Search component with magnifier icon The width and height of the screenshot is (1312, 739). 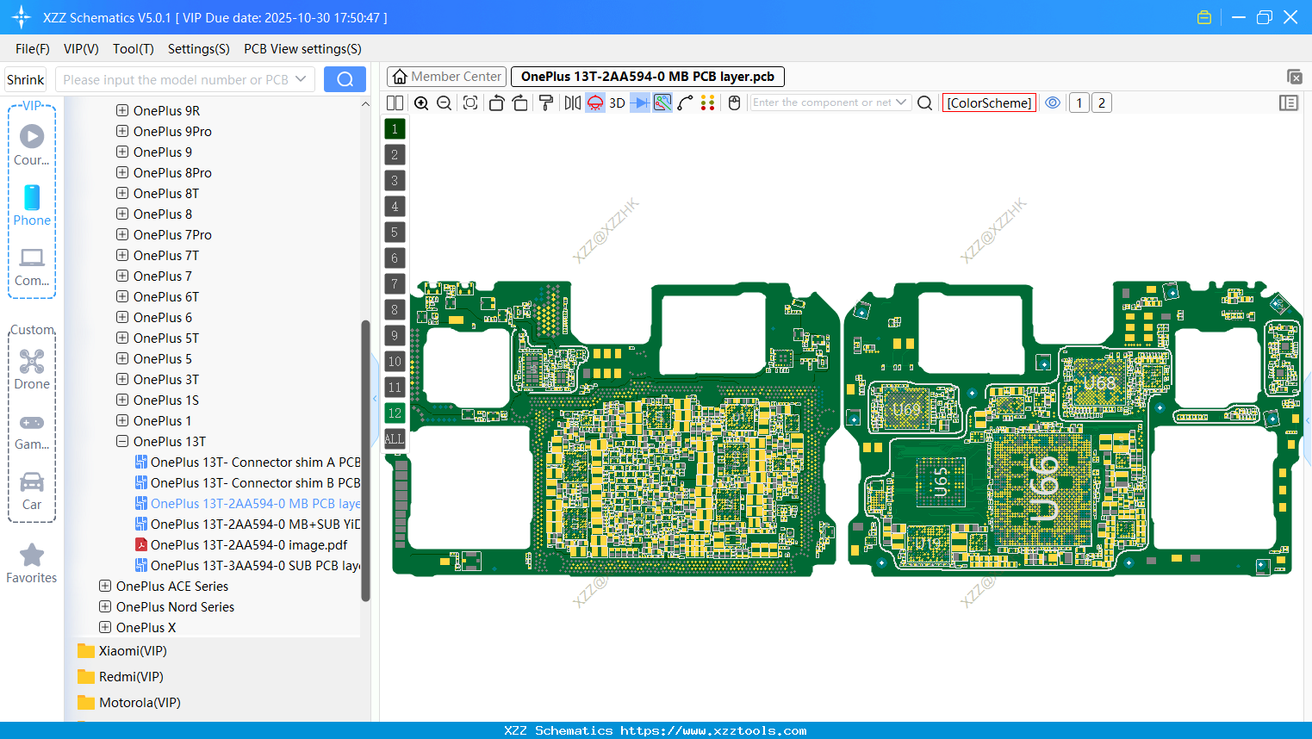click(x=925, y=103)
